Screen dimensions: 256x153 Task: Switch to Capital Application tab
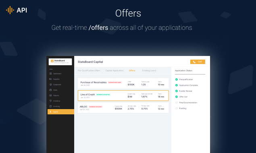(x=114, y=70)
